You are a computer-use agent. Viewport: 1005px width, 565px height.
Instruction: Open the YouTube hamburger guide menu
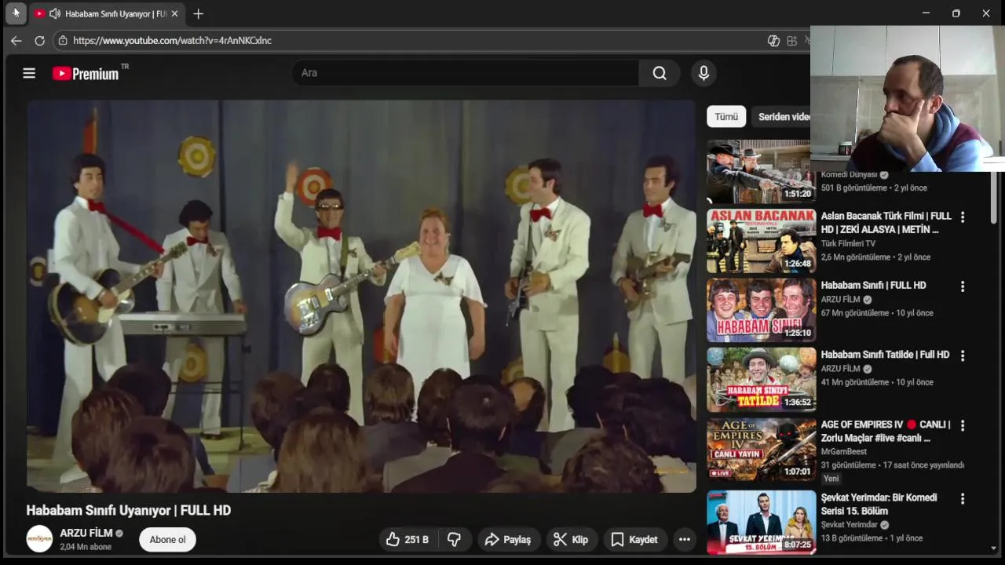[x=29, y=73]
